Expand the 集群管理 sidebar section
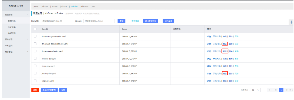 [x=16, y=52]
